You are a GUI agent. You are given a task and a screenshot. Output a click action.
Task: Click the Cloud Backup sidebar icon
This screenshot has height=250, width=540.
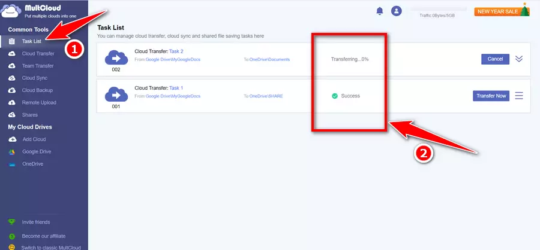[x=12, y=90]
